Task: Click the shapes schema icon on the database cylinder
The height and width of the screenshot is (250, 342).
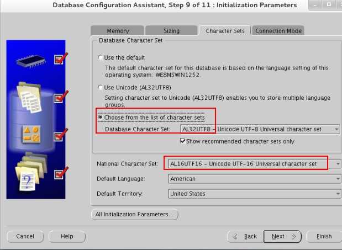Action: point(31,134)
